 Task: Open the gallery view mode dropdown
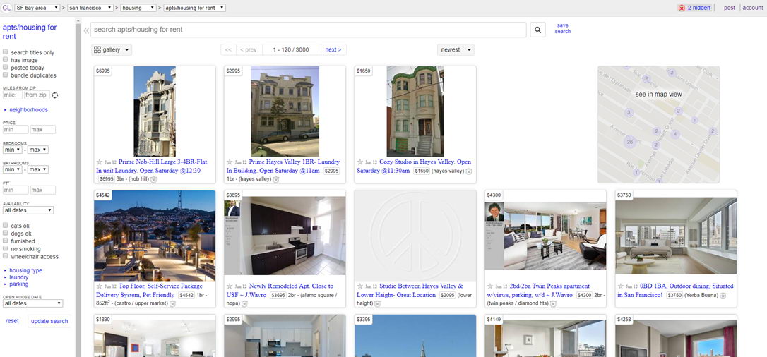tap(112, 50)
